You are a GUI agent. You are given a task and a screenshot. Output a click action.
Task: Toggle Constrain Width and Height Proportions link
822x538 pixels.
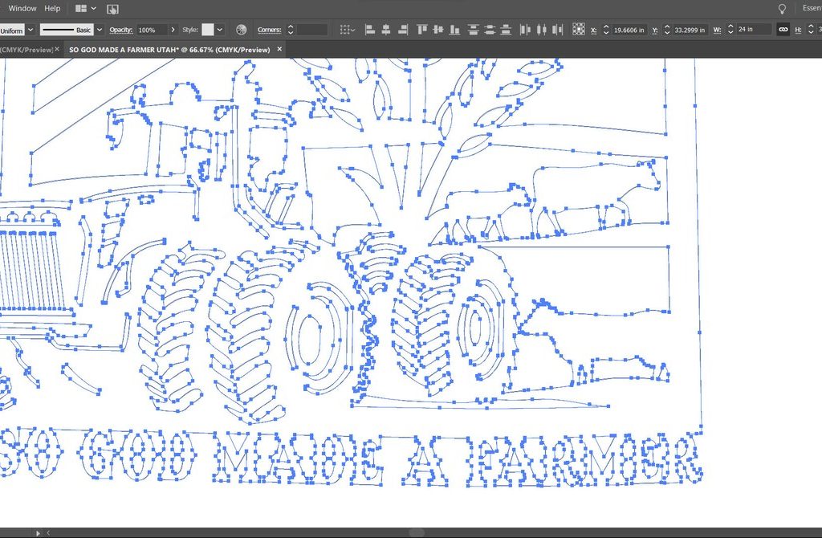pos(783,30)
